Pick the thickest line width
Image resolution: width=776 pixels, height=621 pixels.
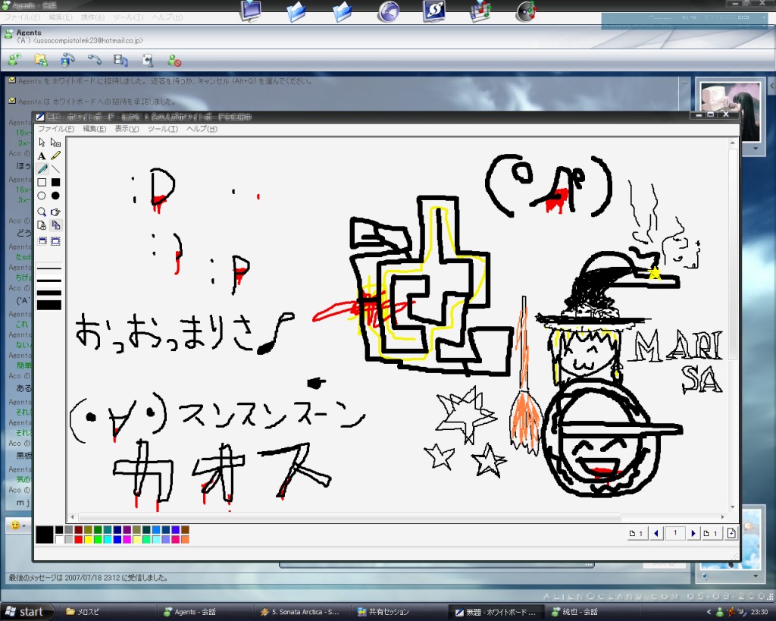click(49, 305)
